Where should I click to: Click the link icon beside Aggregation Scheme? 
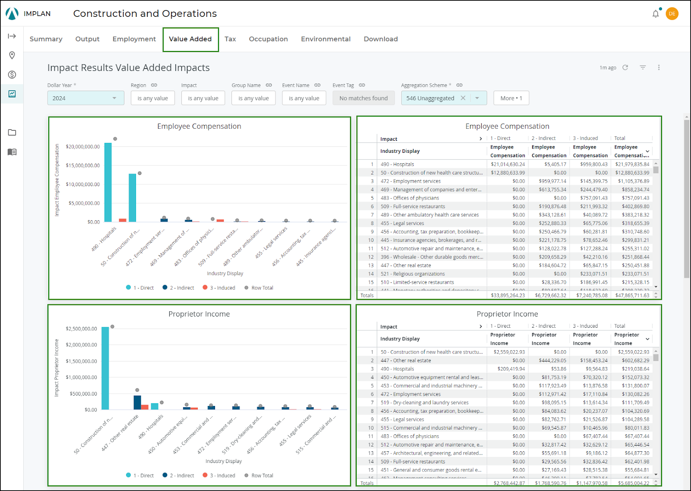point(460,85)
